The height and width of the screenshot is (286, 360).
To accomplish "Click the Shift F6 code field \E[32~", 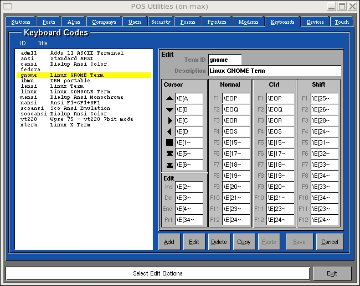I will pyautogui.click(x=325, y=153).
